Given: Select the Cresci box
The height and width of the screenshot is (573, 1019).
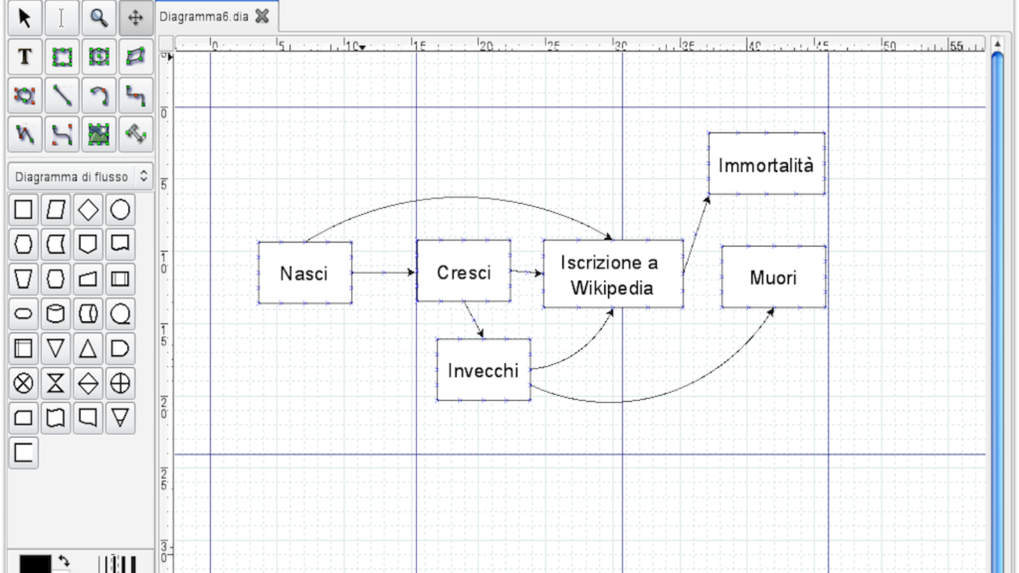Looking at the screenshot, I should [x=464, y=271].
